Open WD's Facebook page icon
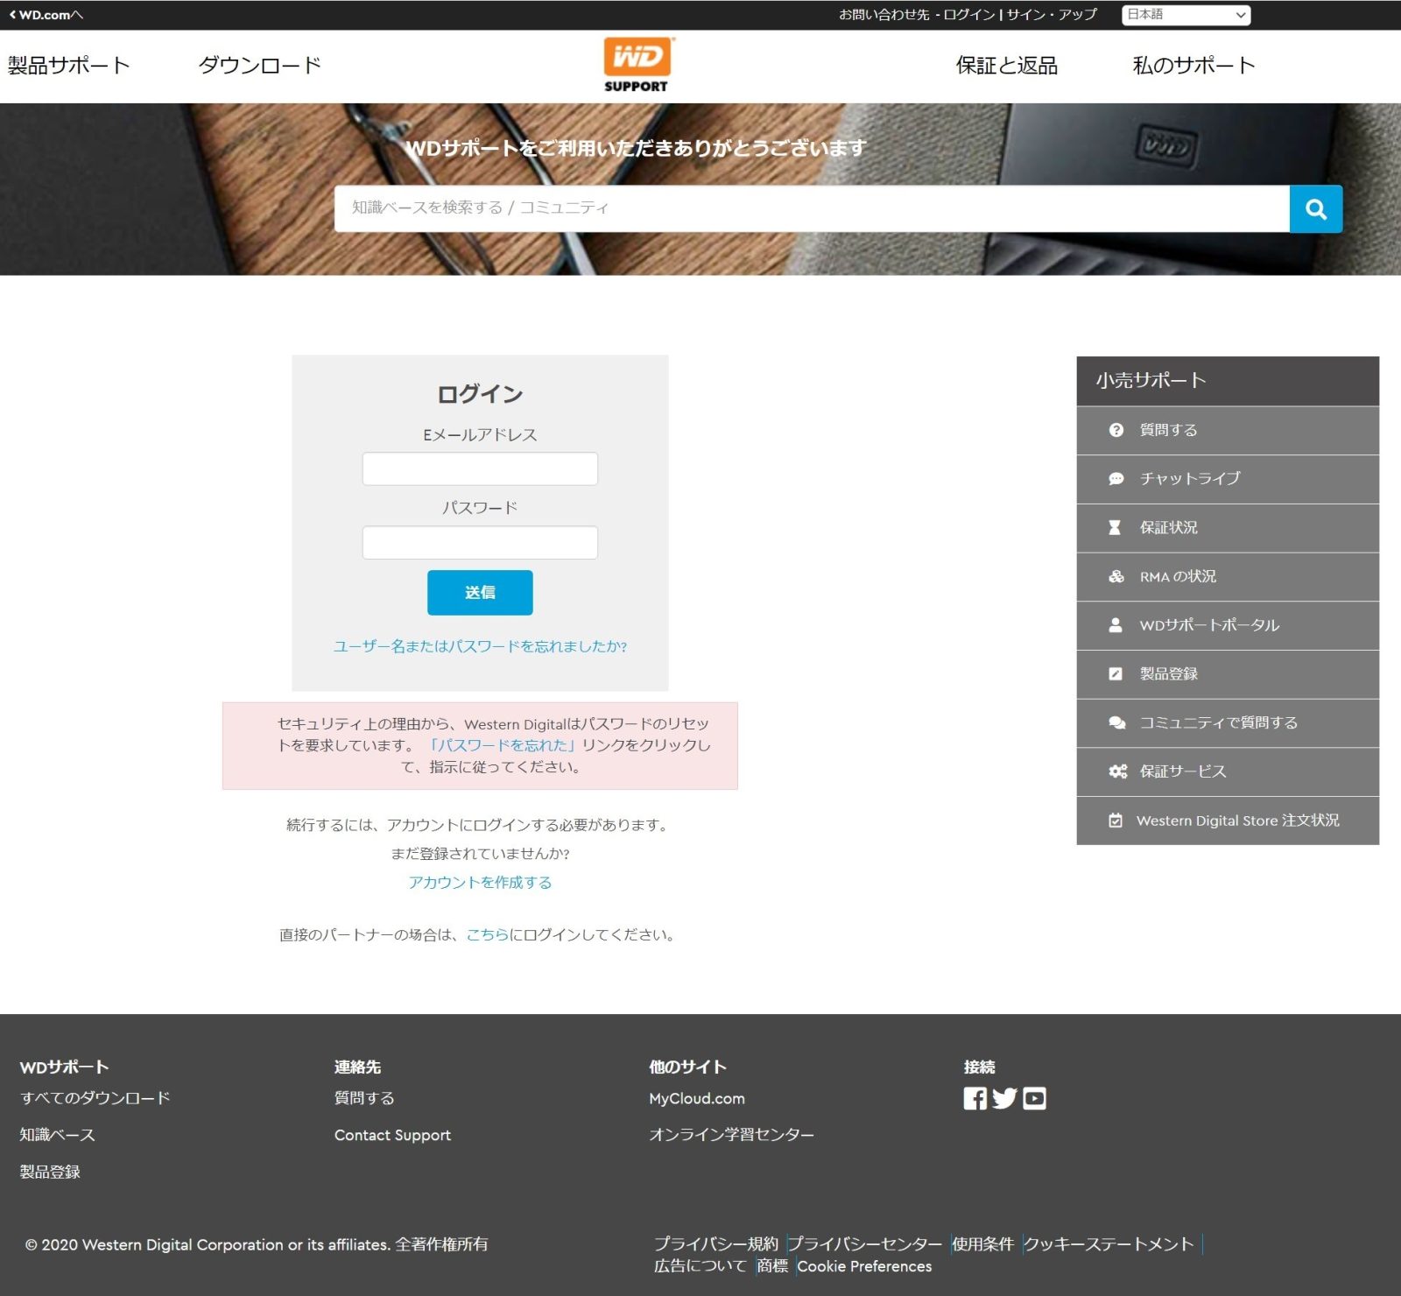The height and width of the screenshot is (1296, 1401). coord(975,1098)
